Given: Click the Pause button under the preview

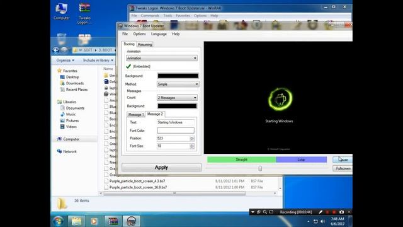Looking at the screenshot, I should tap(343, 160).
